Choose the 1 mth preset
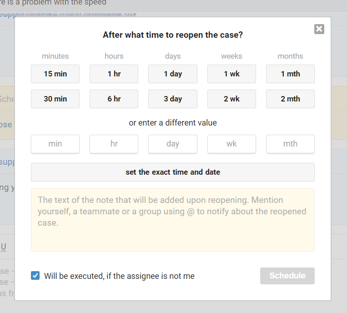This screenshot has height=313, width=347. click(290, 74)
